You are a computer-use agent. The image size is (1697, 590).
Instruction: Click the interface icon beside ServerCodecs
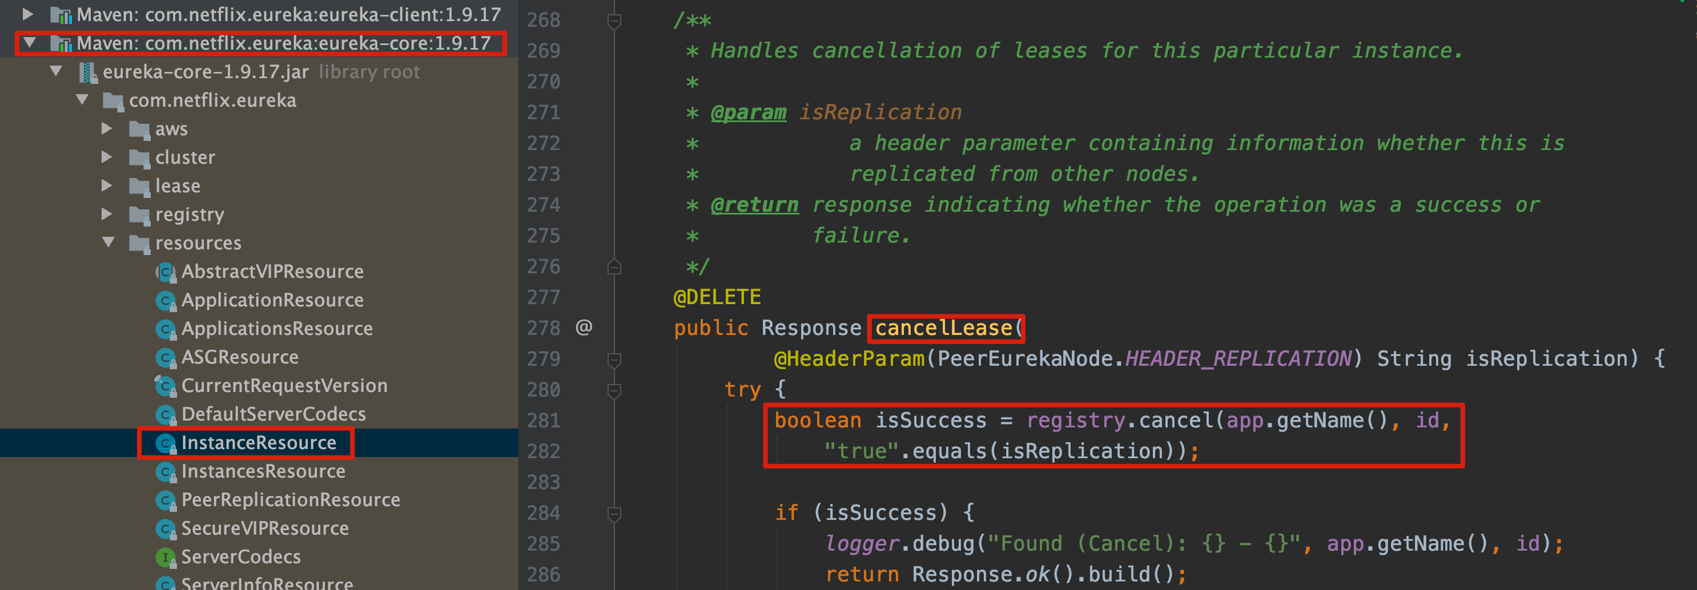pos(166,556)
